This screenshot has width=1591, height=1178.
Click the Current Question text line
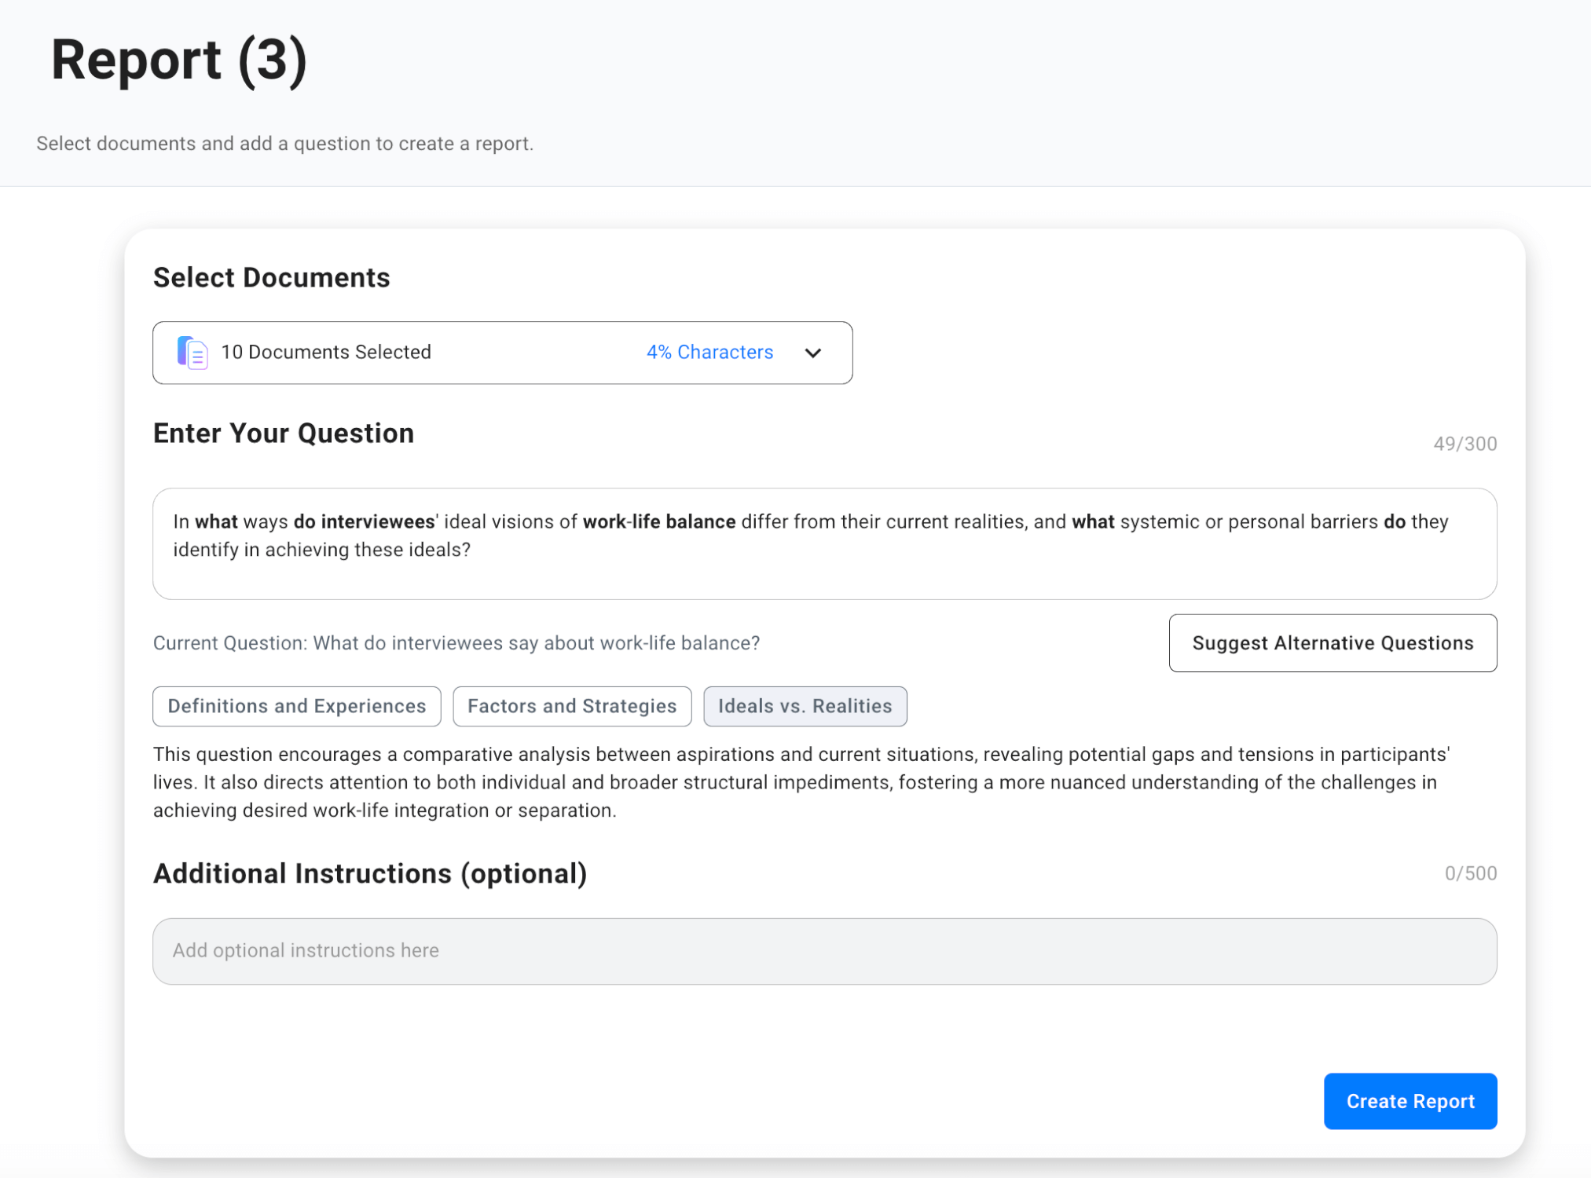point(456,643)
